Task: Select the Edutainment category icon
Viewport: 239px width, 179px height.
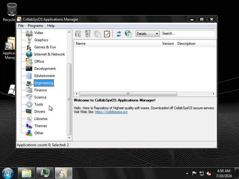Action: pos(29,76)
